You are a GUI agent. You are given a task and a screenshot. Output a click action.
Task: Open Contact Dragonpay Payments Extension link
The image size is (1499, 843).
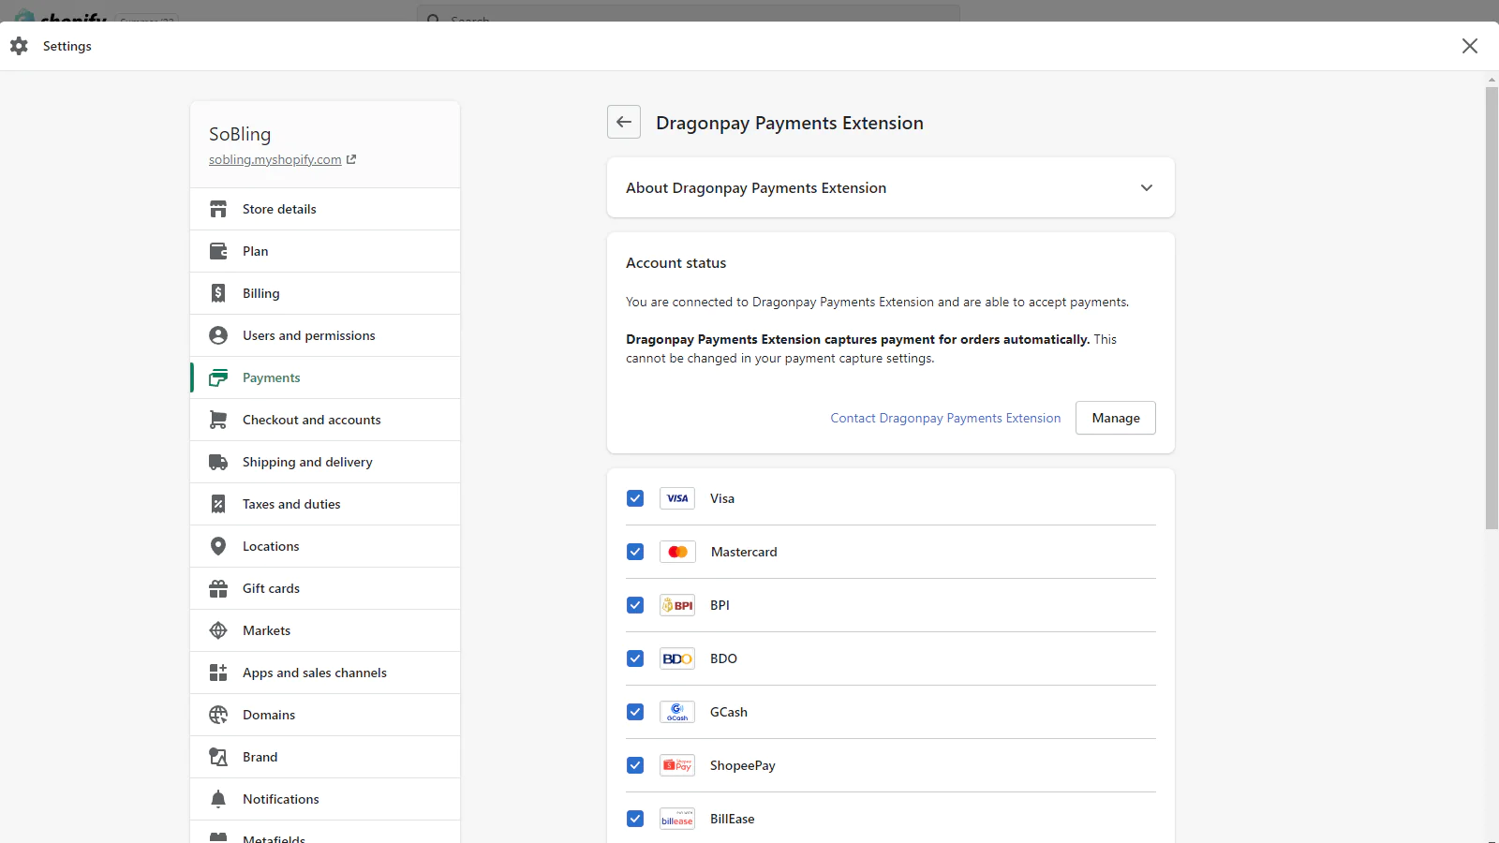click(945, 418)
